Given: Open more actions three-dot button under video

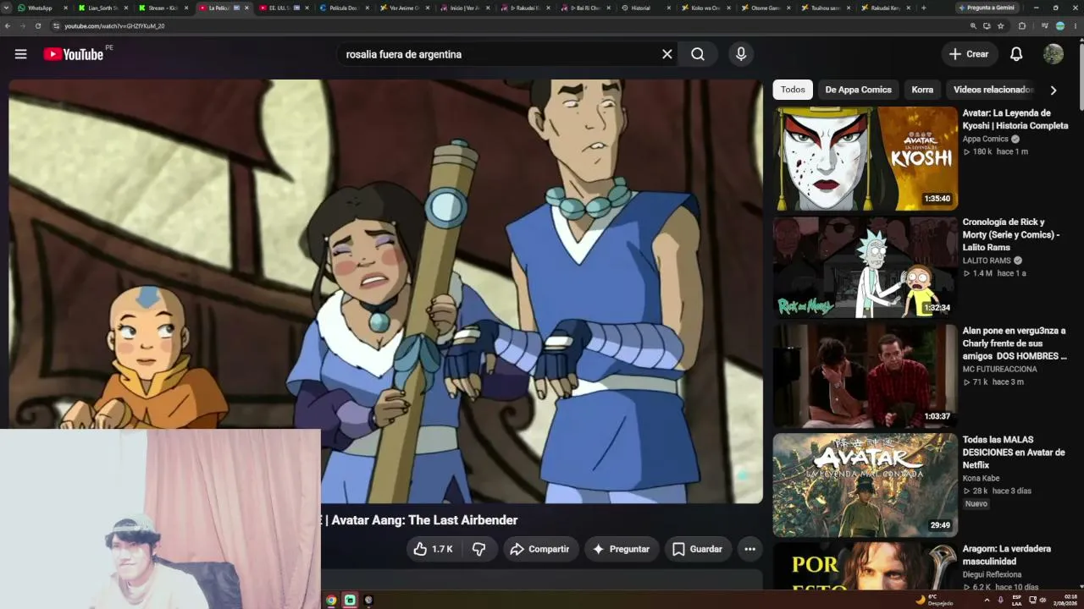Looking at the screenshot, I should pos(749,549).
